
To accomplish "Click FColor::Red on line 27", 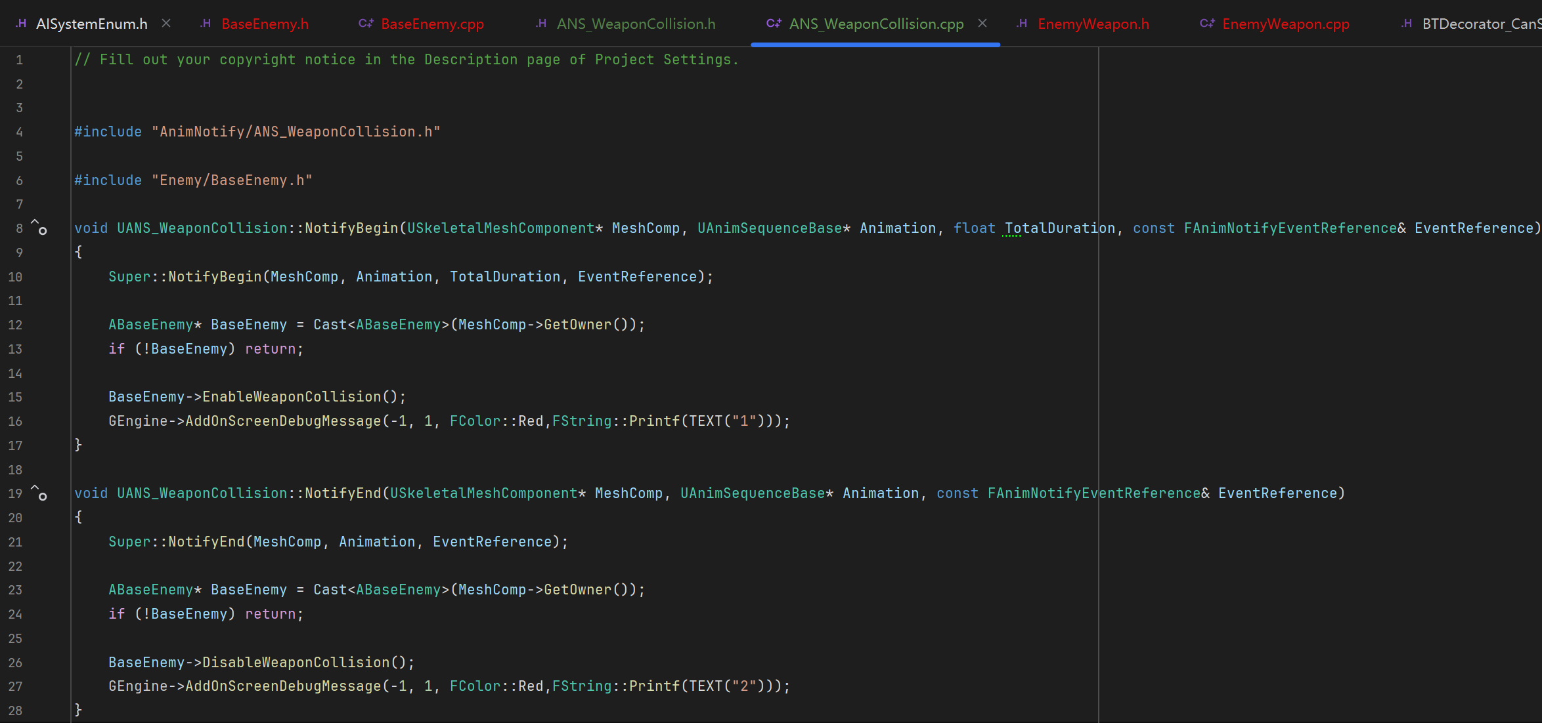I will 496,686.
